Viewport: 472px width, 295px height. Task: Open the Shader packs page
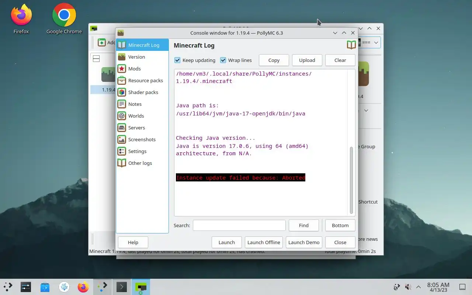coord(142,92)
